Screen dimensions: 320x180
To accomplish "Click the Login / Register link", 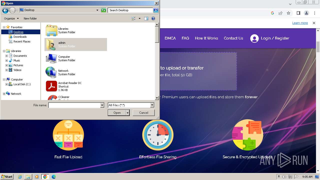I will pyautogui.click(x=275, y=38).
